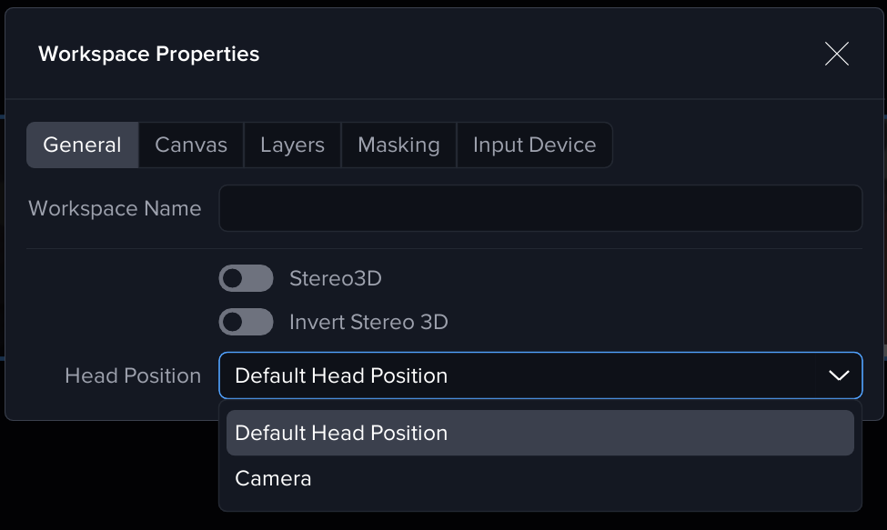This screenshot has width=887, height=530.
Task: Focus the Workspace Name text field
Action: point(540,209)
